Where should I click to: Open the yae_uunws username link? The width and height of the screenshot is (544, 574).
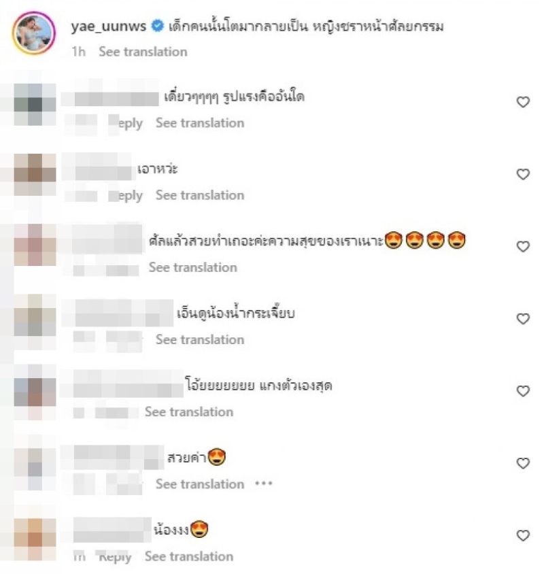(108, 27)
